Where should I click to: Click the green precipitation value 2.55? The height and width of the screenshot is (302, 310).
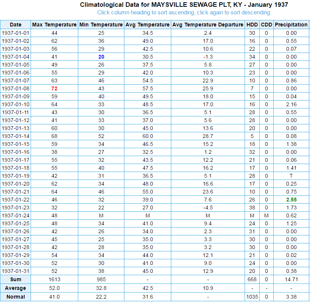[291, 200]
